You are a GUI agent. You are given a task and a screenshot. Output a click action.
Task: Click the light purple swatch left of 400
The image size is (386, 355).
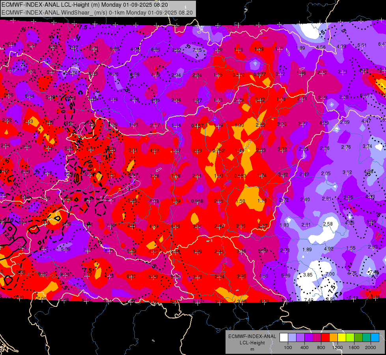pyautogui.click(x=300, y=338)
